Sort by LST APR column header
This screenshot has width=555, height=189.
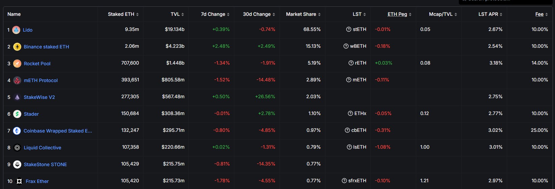tap(490, 14)
